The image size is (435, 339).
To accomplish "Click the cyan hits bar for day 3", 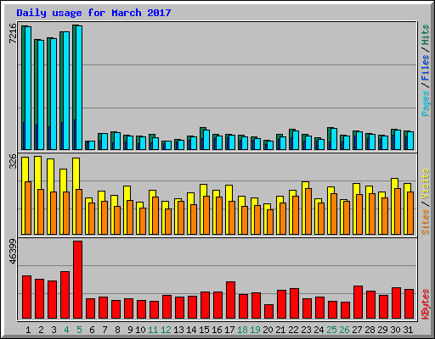I will pos(54,94).
